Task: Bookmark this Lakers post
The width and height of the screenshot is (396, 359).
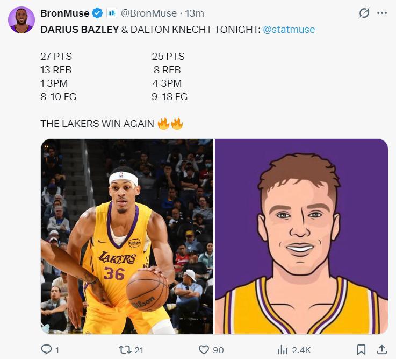Action: pos(362,350)
